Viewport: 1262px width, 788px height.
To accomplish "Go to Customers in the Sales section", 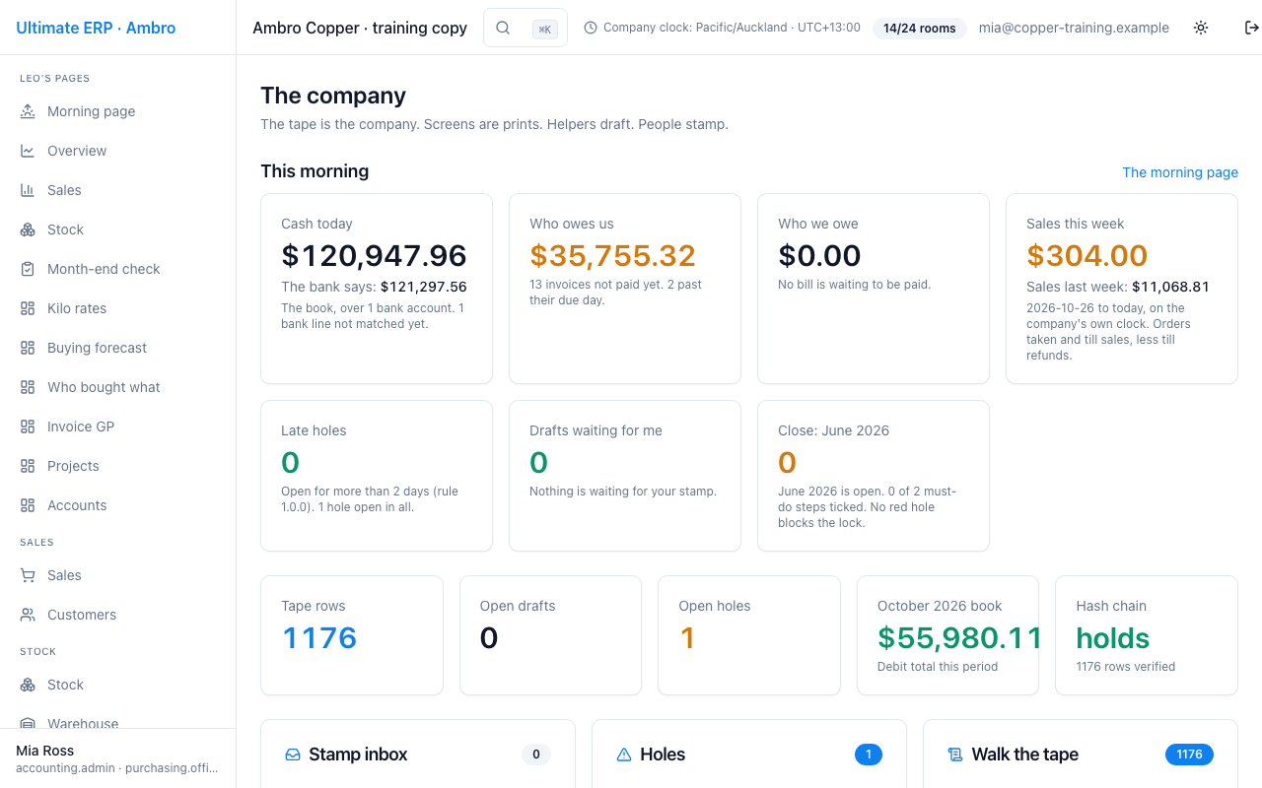I will (x=118, y=615).
